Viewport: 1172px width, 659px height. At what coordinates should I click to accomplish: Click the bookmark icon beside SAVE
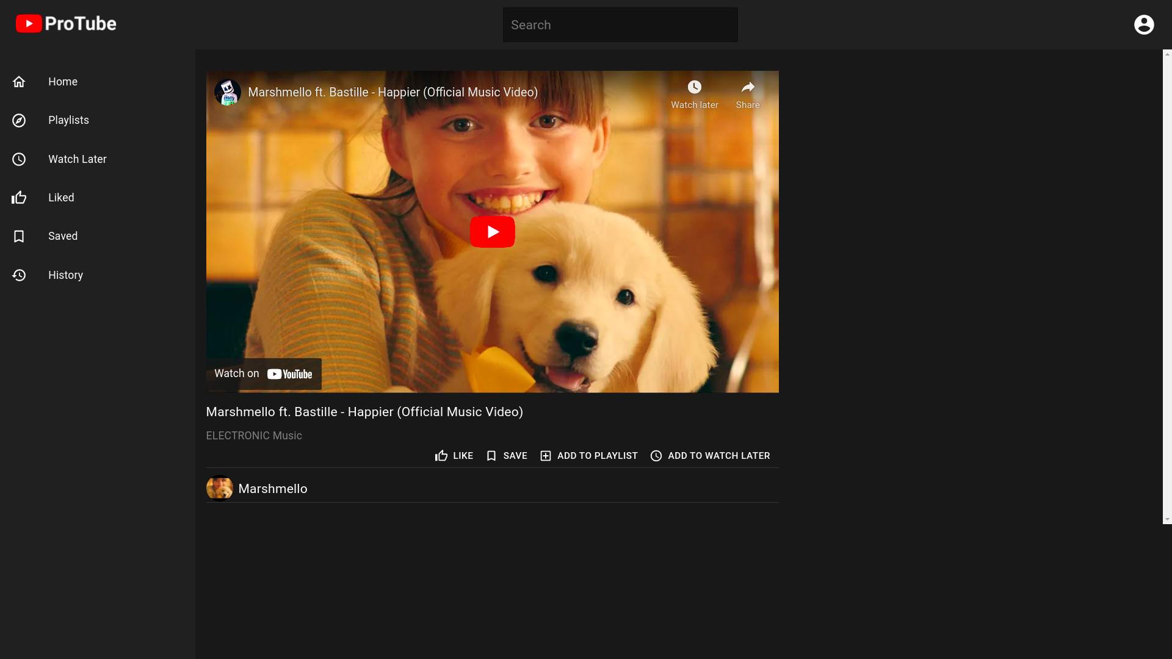[x=491, y=456]
